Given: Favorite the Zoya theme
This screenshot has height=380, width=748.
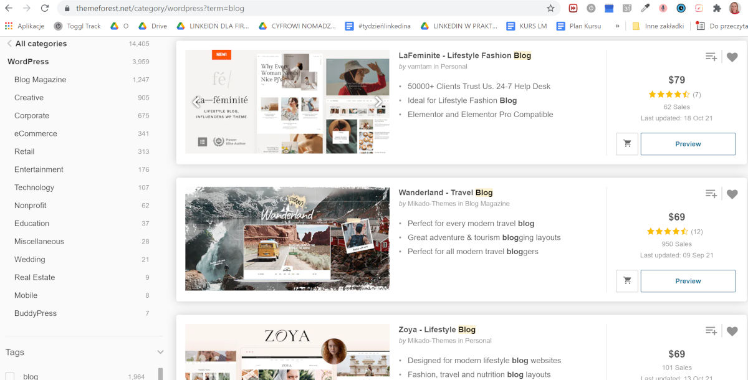Looking at the screenshot, I should tap(732, 331).
